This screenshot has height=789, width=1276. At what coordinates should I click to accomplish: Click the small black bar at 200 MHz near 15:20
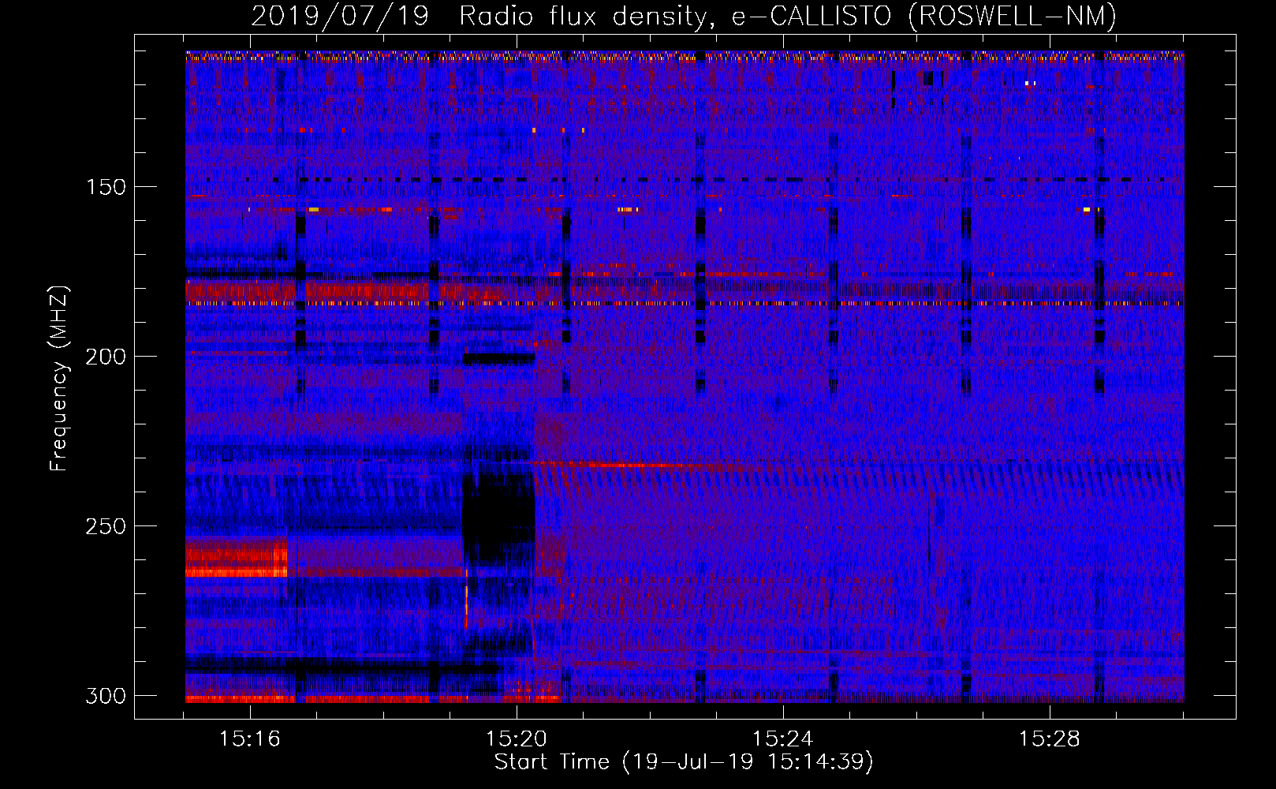[498, 359]
